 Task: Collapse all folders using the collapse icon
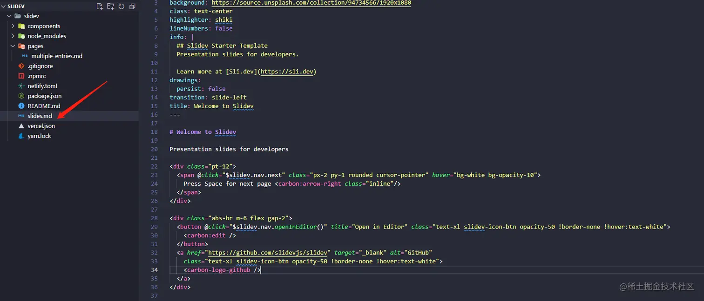[x=132, y=7]
